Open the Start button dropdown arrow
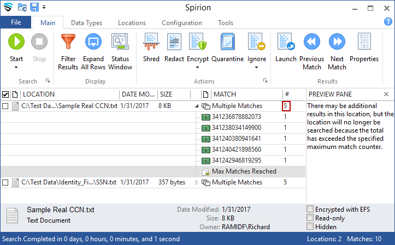Viewport: 395px width, 245px height. tap(16, 68)
